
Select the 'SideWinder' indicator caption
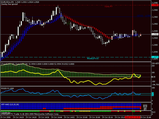(6, 113)
